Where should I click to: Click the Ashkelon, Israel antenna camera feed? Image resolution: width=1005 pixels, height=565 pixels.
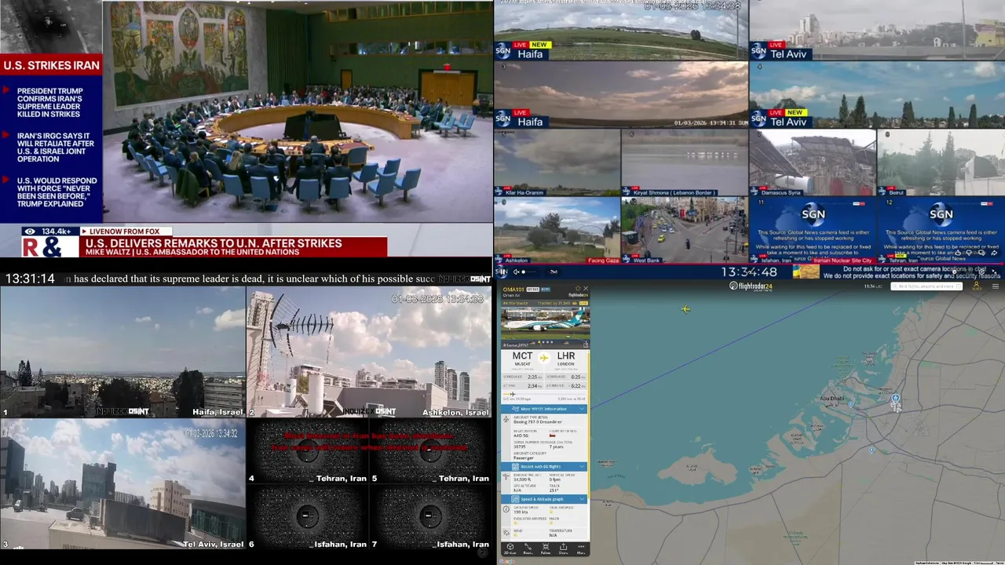[369, 352]
